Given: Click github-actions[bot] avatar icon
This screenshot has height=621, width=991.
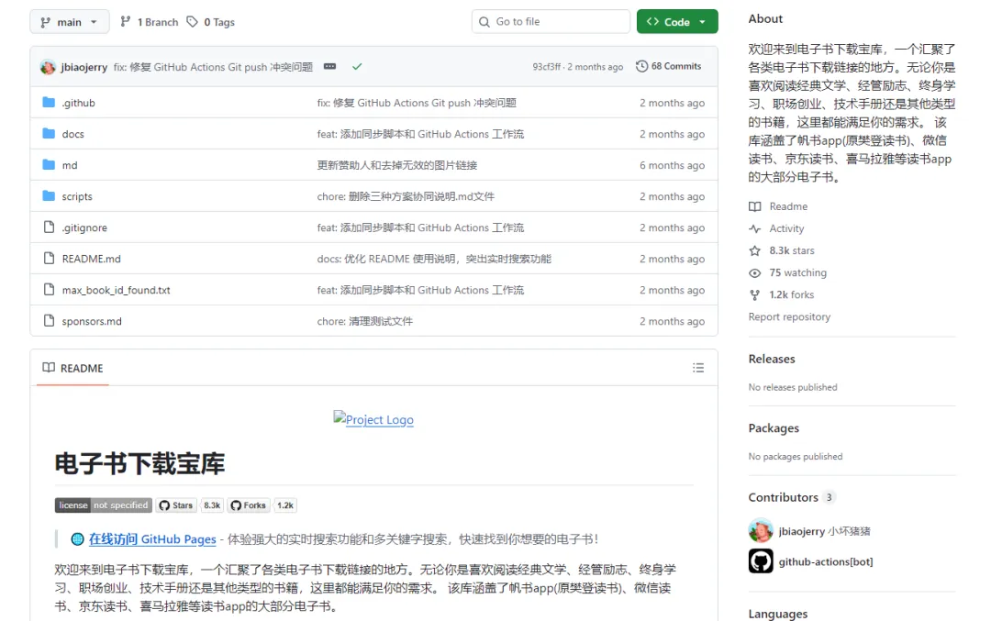Looking at the screenshot, I should [x=761, y=561].
